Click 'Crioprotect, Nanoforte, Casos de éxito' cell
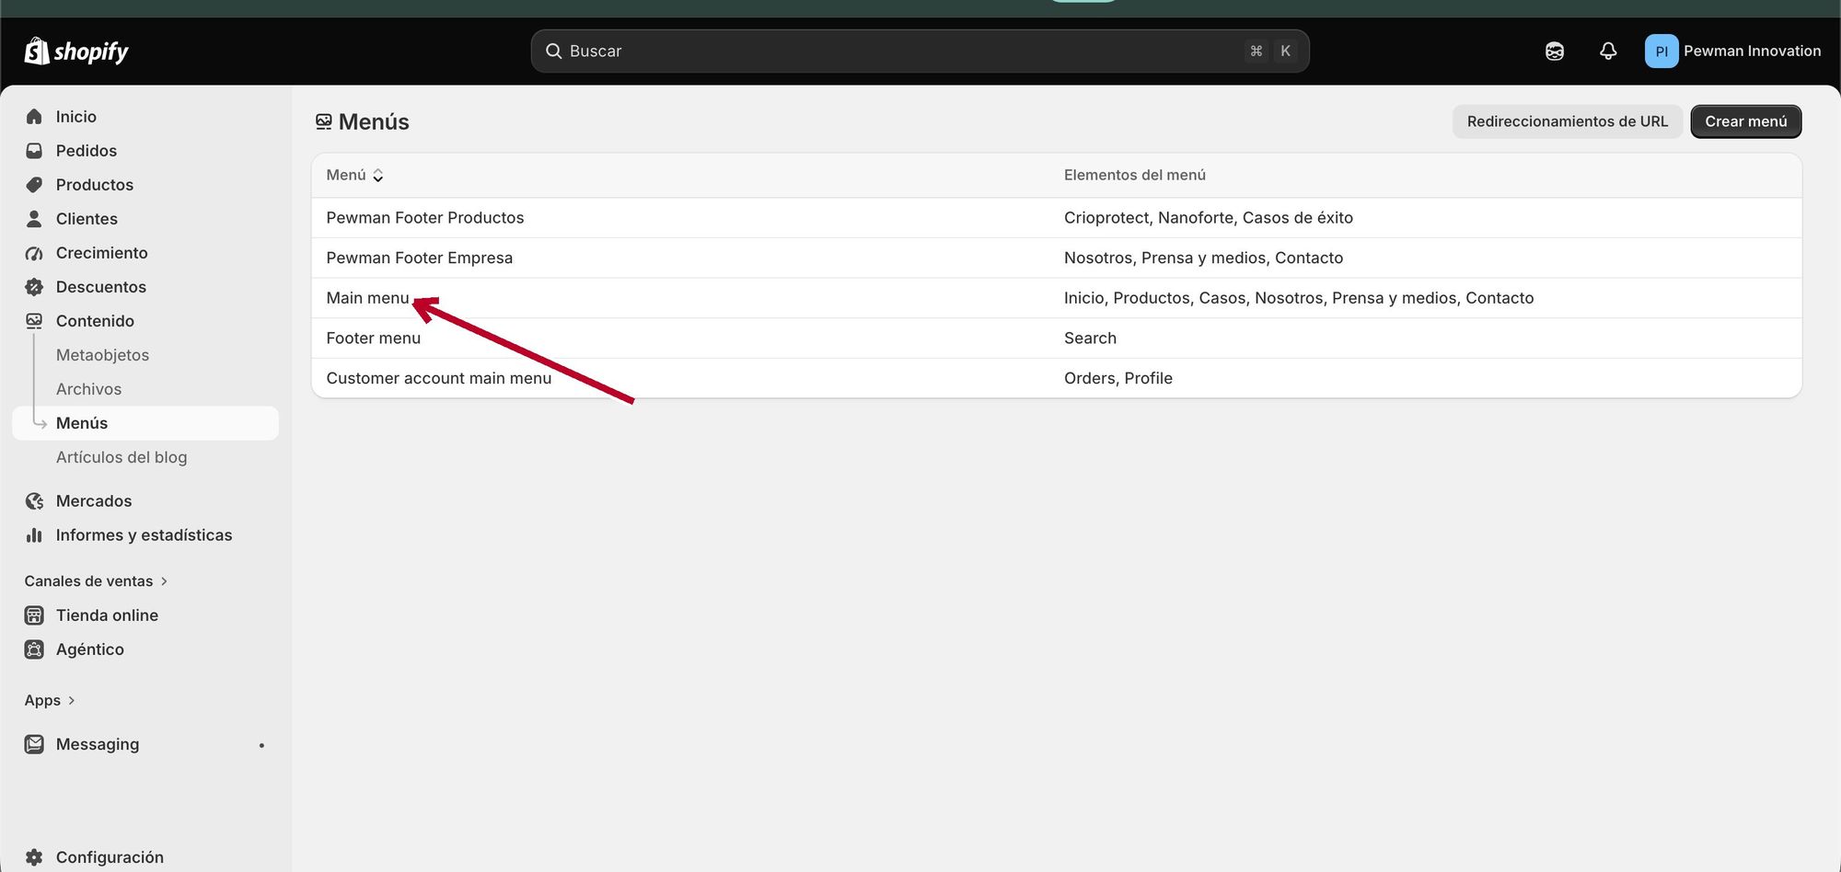The width and height of the screenshot is (1841, 872). click(x=1209, y=218)
